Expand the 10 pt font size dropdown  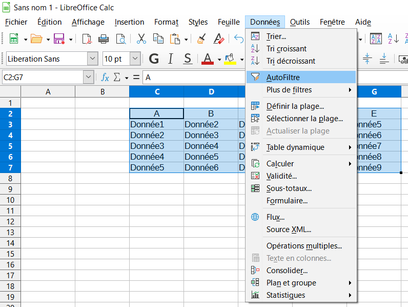coord(135,59)
